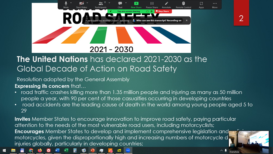Viewport: 273px width, 154px height.
Task: Click the bullet about 1.35 million people killed
Action: 131,95
